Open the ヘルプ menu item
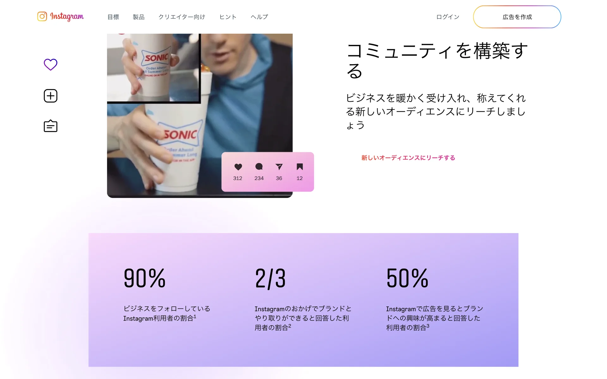 click(x=259, y=17)
